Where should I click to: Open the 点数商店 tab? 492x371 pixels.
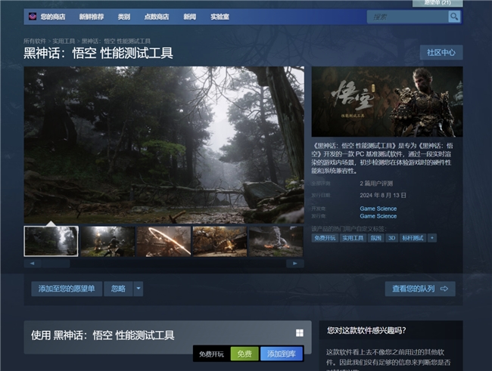pos(157,16)
